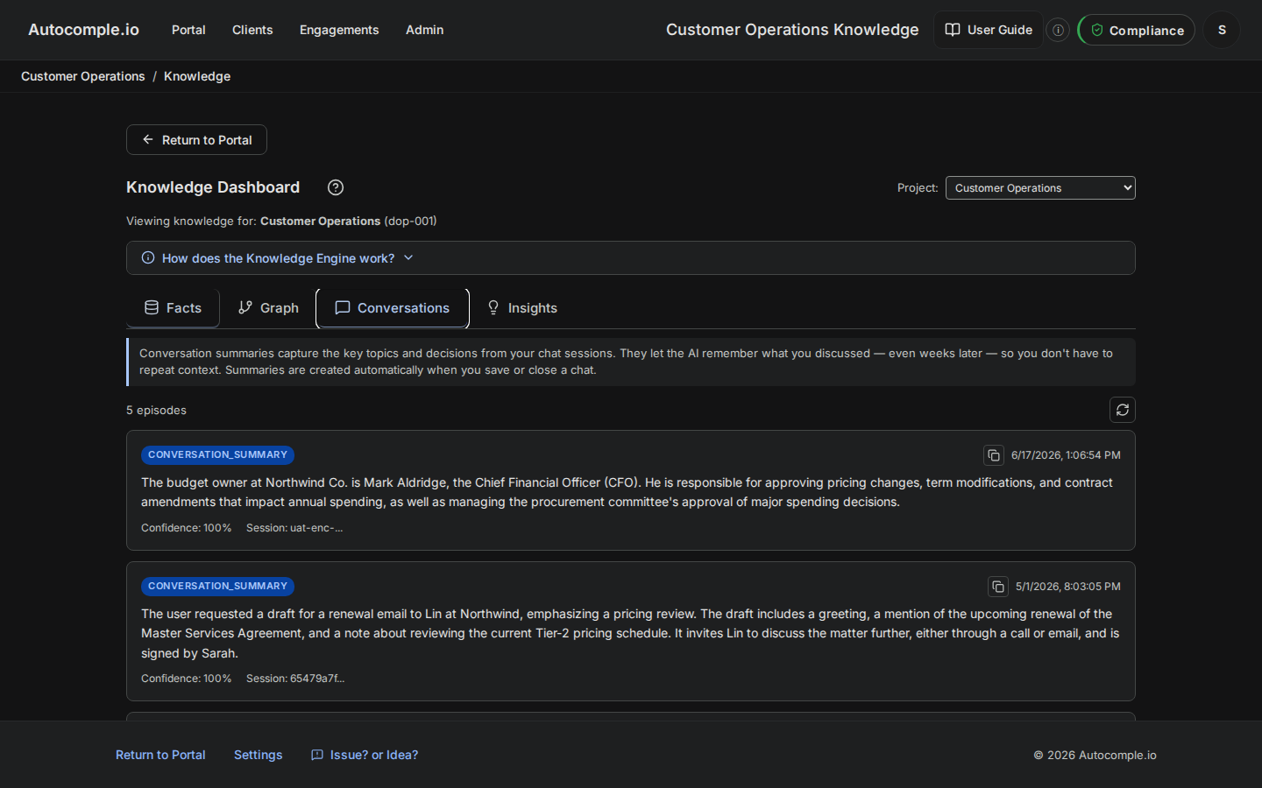
Task: Switch to the Graph tab
Action: pyautogui.click(x=268, y=308)
